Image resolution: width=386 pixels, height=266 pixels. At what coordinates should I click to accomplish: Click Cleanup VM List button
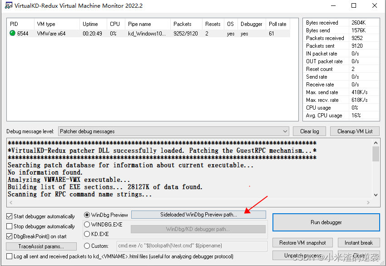(x=355, y=131)
